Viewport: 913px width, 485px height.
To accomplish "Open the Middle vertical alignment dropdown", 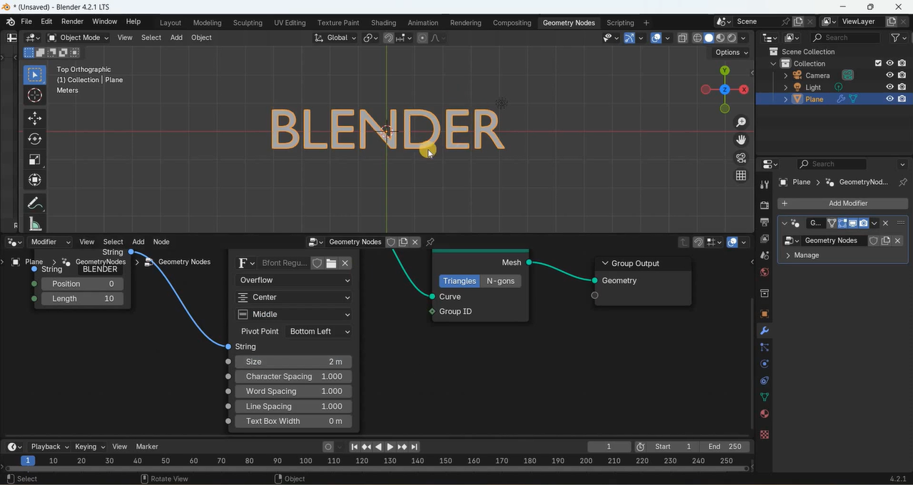I will tap(294, 315).
